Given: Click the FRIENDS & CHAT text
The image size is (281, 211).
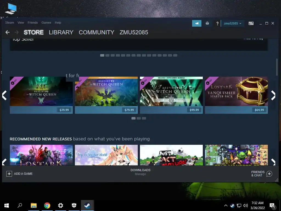Looking at the screenshot, I should point(258,174).
